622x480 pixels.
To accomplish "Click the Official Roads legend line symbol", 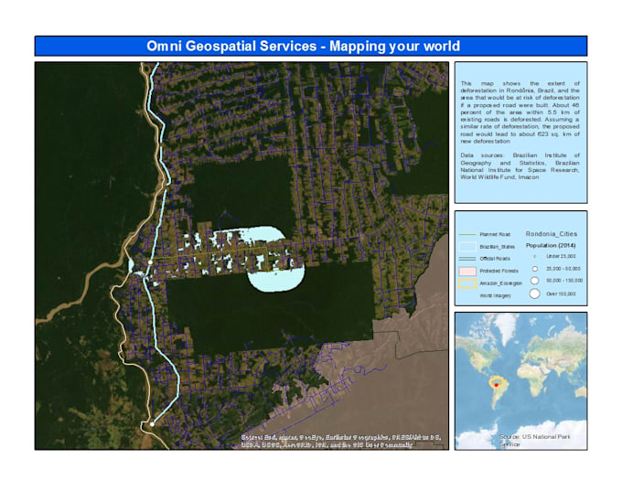I will tap(466, 259).
